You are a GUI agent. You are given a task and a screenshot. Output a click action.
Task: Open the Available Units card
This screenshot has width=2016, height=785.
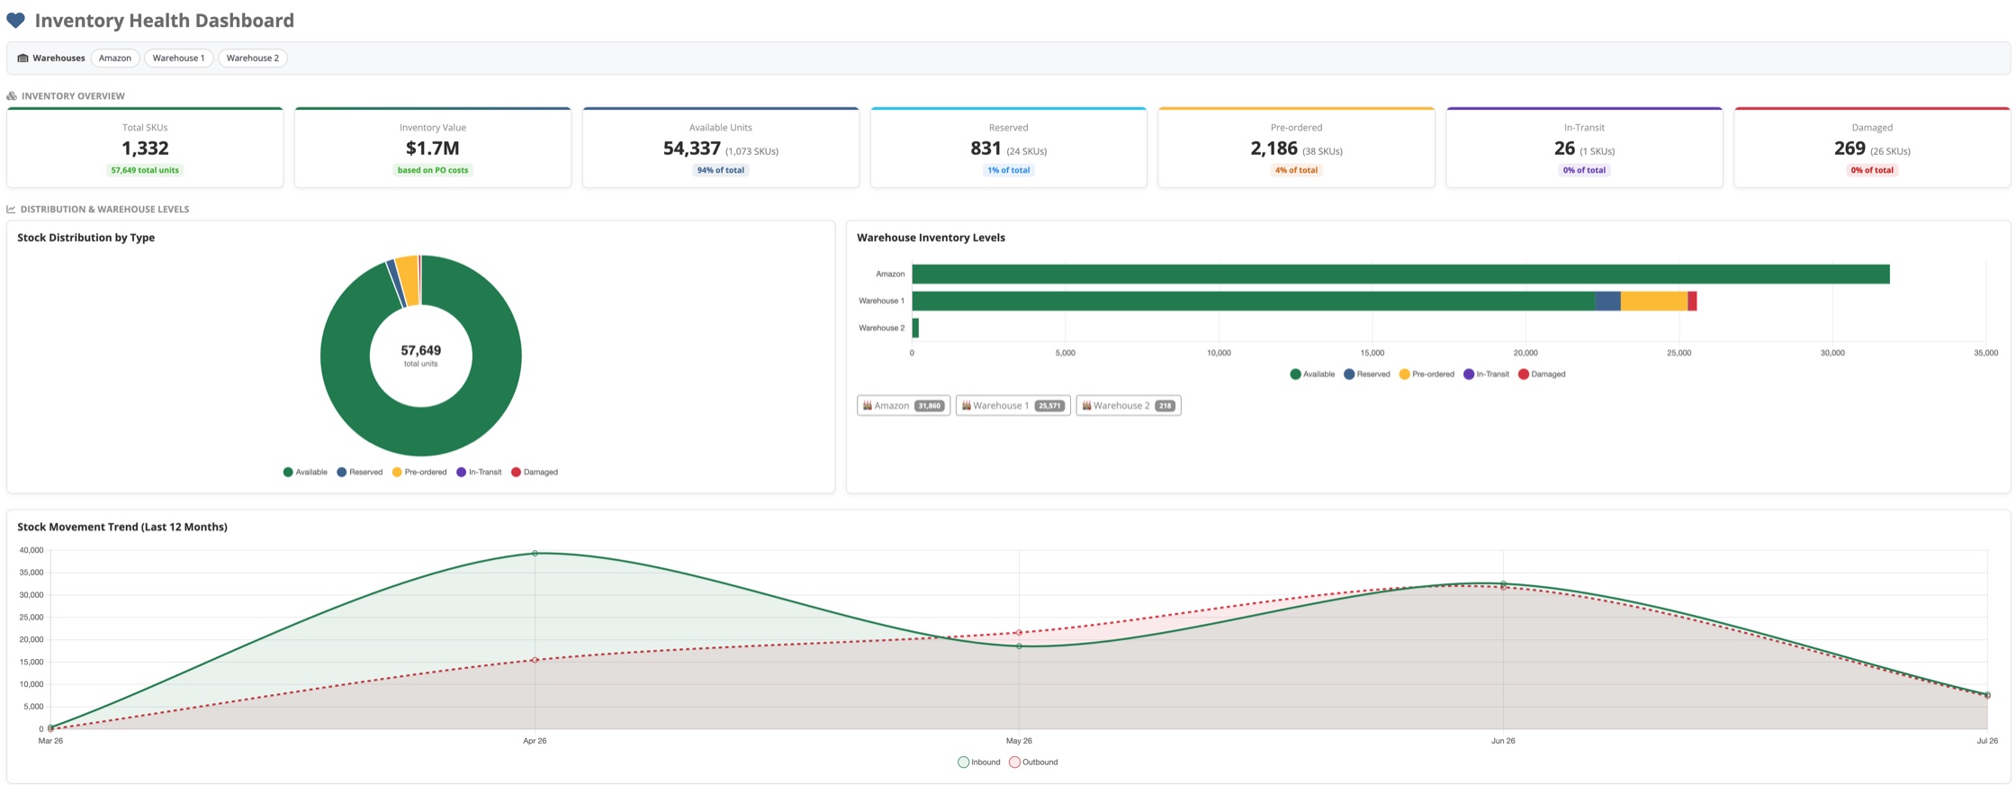[x=721, y=148]
